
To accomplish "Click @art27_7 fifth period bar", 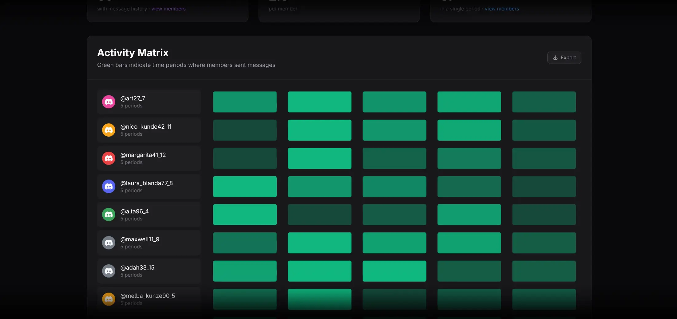I will pos(544,102).
